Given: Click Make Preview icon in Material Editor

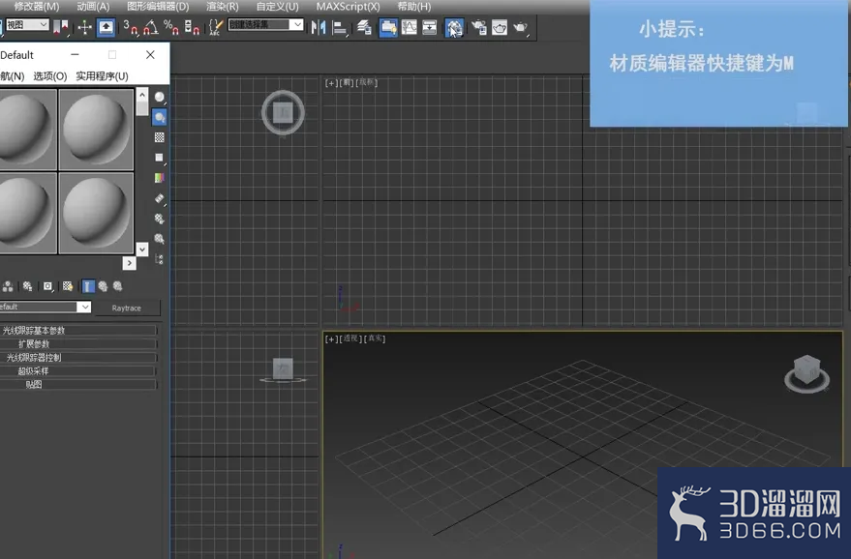Looking at the screenshot, I should tap(160, 198).
